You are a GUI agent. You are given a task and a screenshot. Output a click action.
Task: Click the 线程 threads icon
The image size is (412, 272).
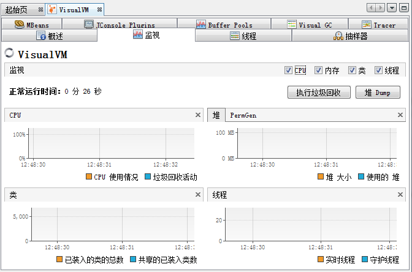pos(235,36)
